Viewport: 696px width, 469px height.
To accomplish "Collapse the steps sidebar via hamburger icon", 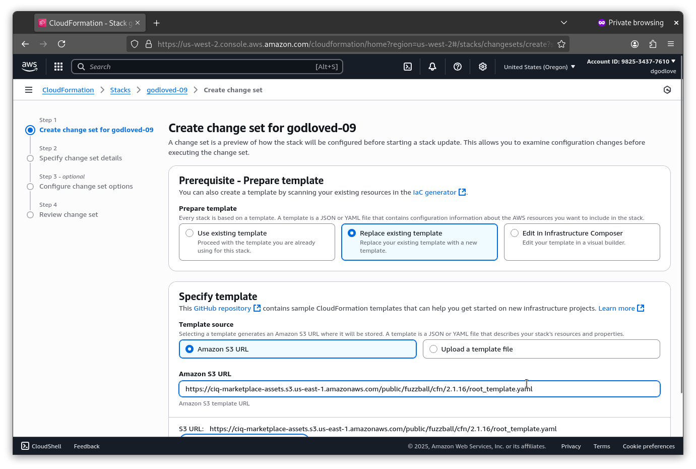I will click(x=29, y=89).
